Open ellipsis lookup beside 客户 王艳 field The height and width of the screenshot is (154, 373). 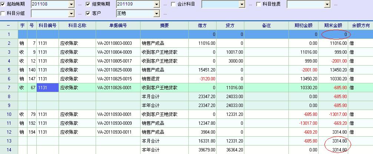[165, 14]
